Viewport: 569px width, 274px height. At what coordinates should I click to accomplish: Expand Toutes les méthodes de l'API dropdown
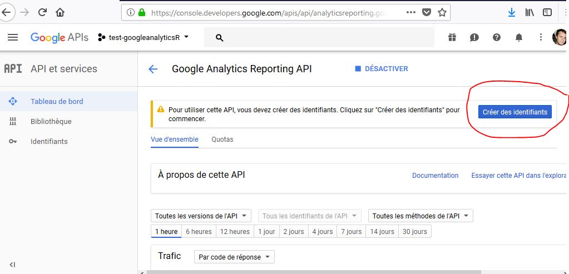(420, 216)
